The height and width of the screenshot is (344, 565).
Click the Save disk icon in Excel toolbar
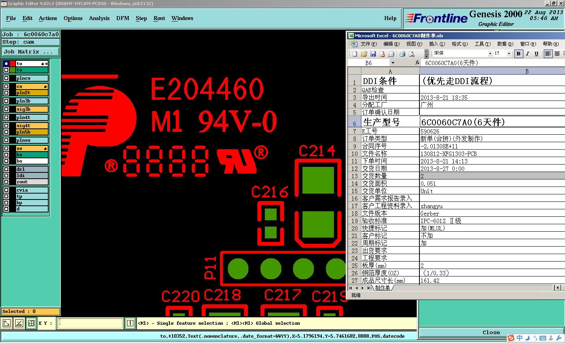[373, 54]
